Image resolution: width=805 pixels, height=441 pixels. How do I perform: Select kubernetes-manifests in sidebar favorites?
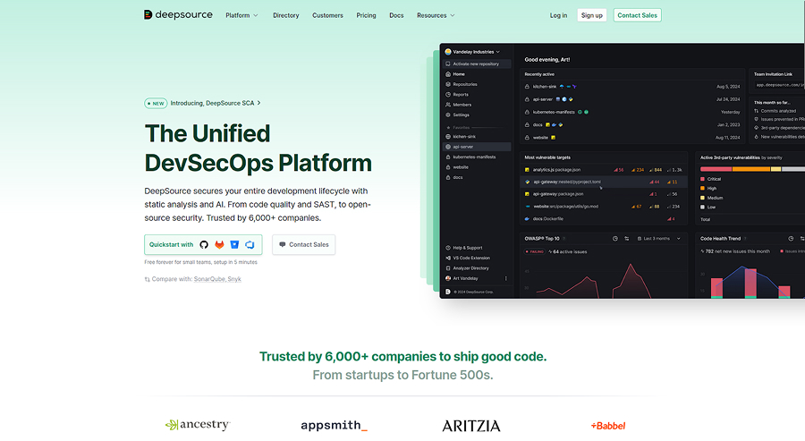coord(477,157)
